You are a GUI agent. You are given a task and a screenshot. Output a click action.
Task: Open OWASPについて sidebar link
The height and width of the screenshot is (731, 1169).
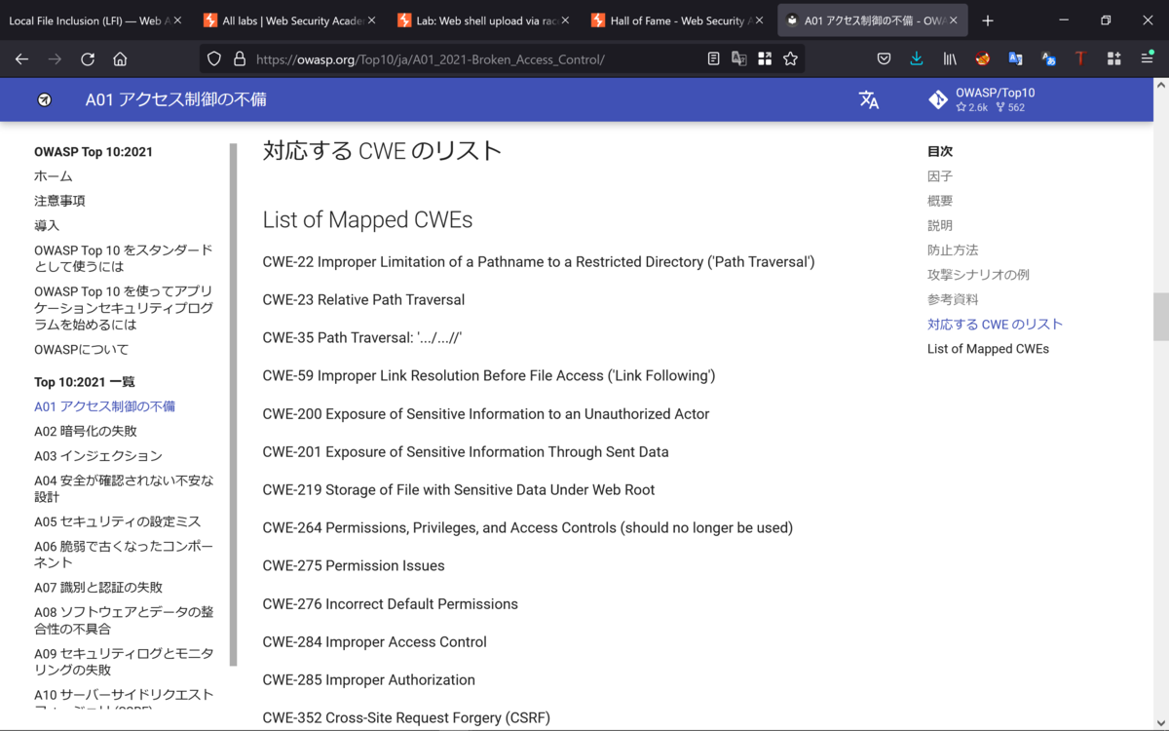click(x=81, y=349)
